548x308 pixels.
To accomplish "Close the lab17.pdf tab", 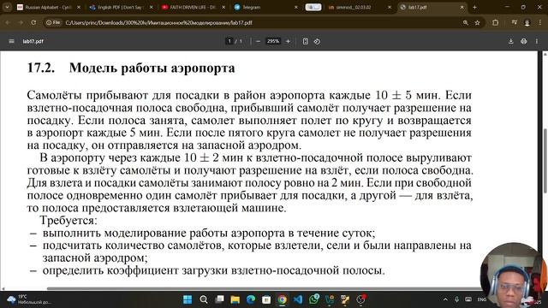I will pyautogui.click(x=462, y=8).
